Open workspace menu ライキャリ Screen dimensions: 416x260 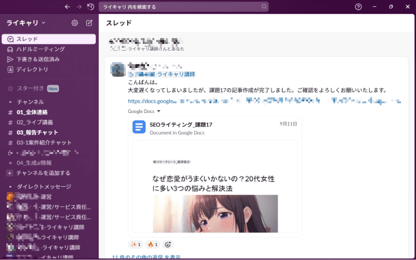[26, 23]
